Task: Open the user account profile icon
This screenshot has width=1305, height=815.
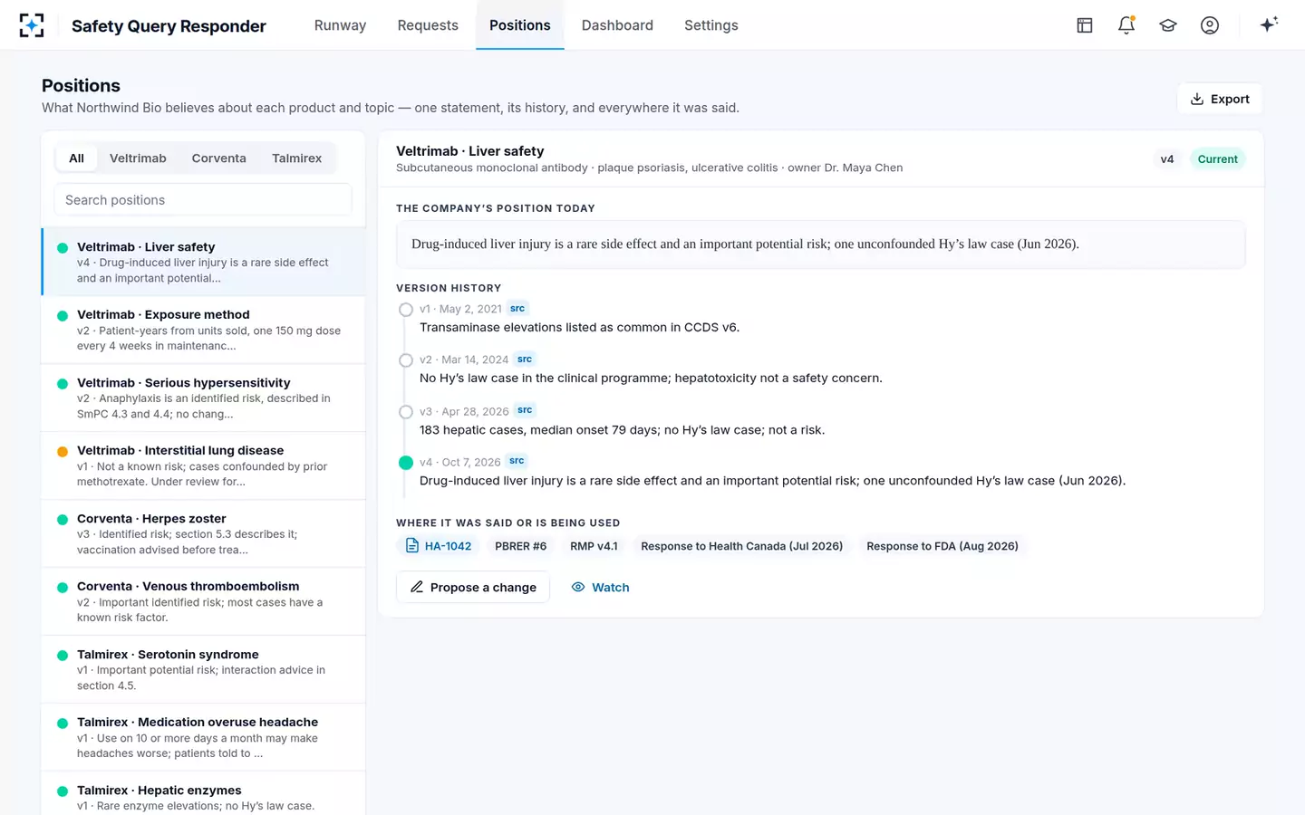Action: pos(1210,25)
